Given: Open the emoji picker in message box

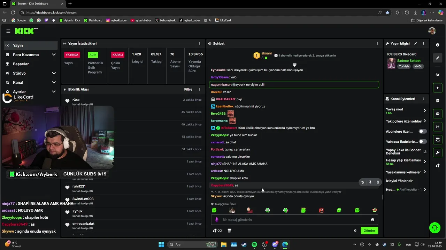Looking at the screenshot, I should click(372, 220).
